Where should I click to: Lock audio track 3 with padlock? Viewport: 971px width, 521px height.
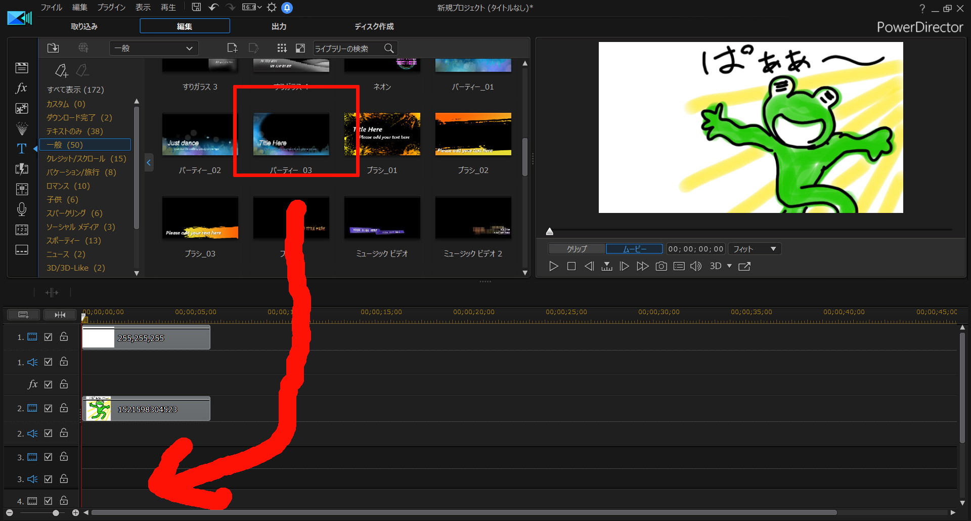pyautogui.click(x=64, y=479)
